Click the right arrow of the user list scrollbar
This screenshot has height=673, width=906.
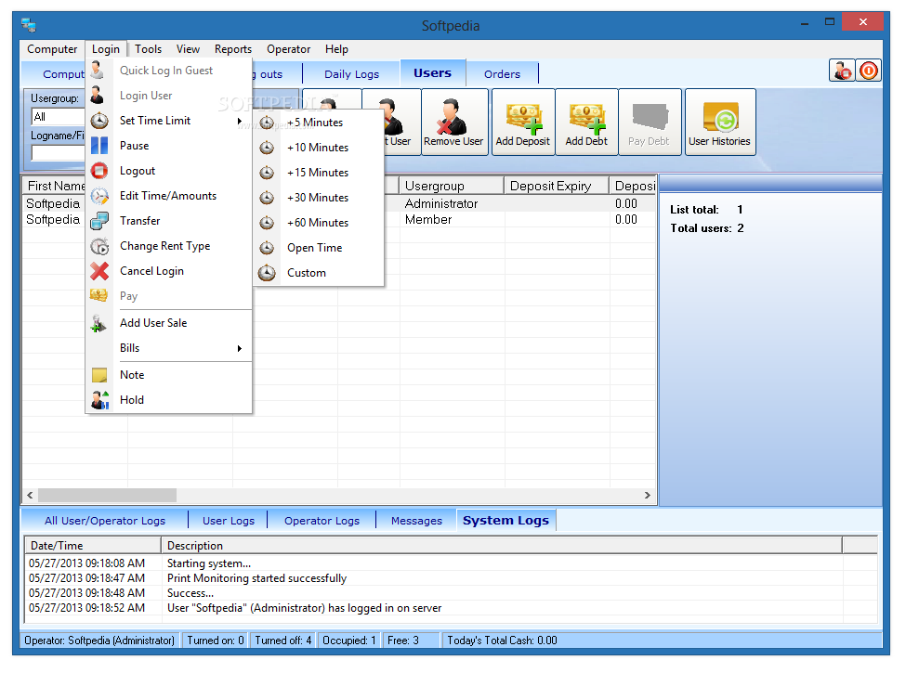[647, 495]
